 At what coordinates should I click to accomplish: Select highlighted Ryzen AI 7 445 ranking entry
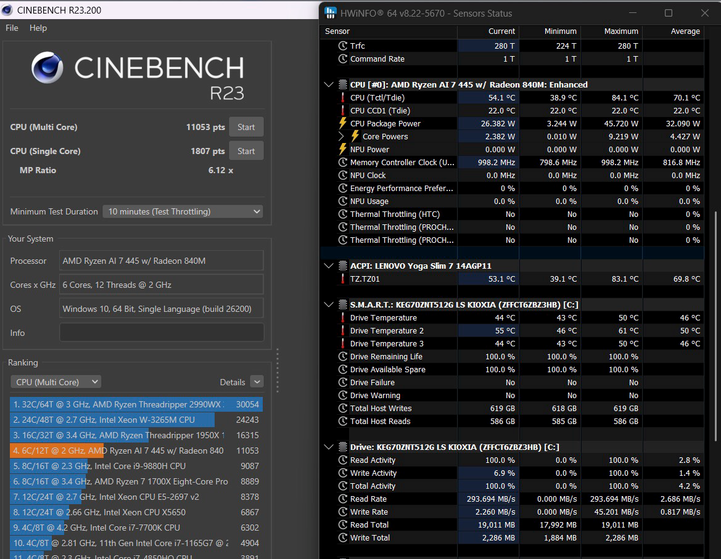click(x=136, y=451)
